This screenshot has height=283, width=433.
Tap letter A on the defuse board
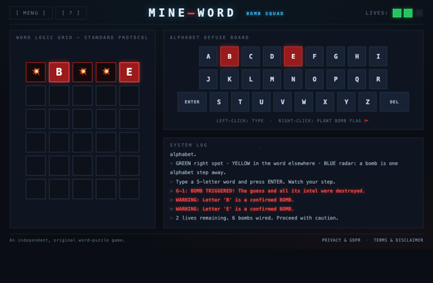click(x=208, y=57)
